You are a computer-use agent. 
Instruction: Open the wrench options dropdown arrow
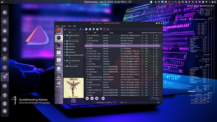click(x=83, y=30)
